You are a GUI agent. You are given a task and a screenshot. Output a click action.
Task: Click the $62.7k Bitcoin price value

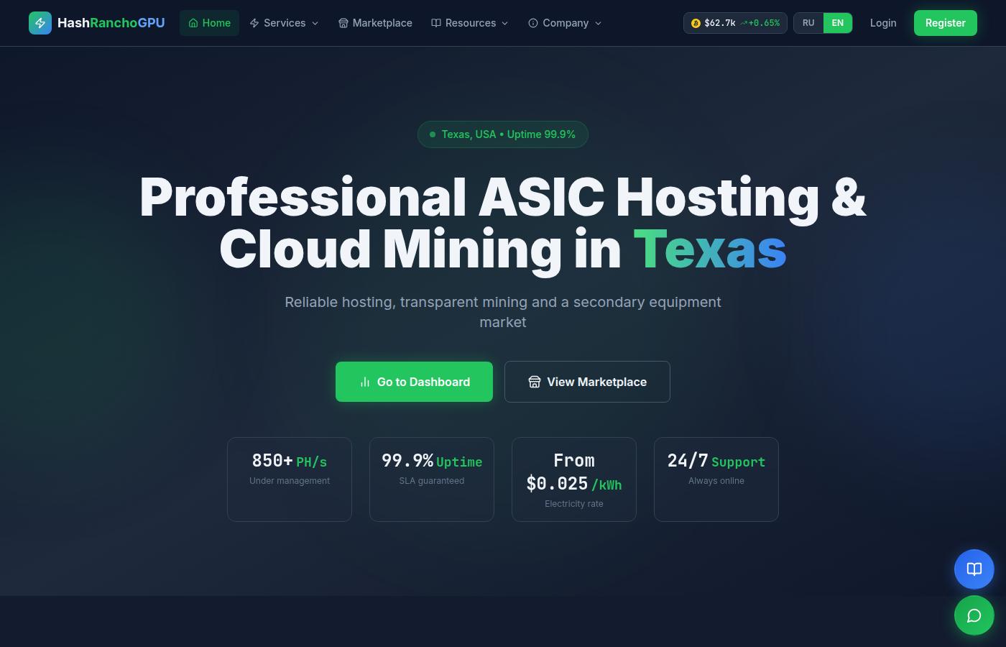(x=720, y=23)
